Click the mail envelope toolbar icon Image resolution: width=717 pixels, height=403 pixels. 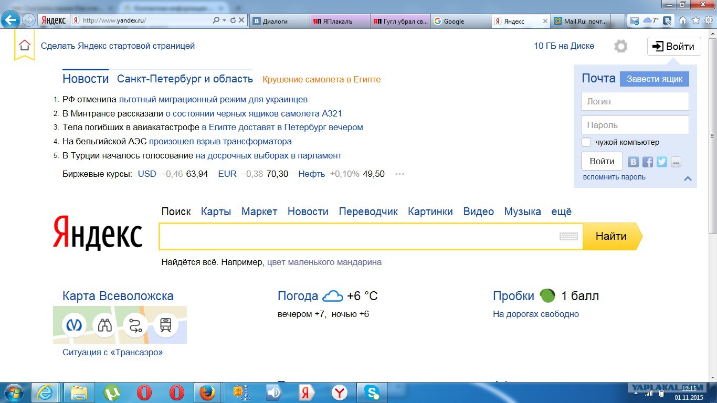(x=635, y=20)
